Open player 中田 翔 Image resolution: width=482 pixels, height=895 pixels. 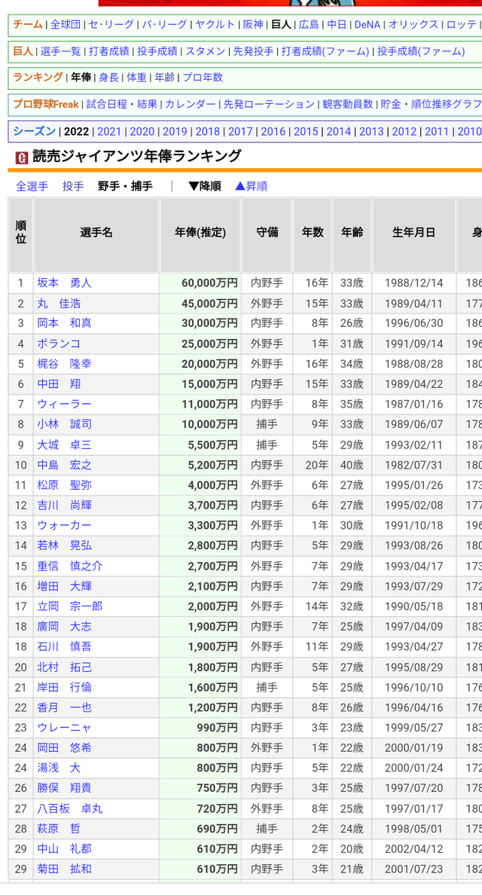59,384
